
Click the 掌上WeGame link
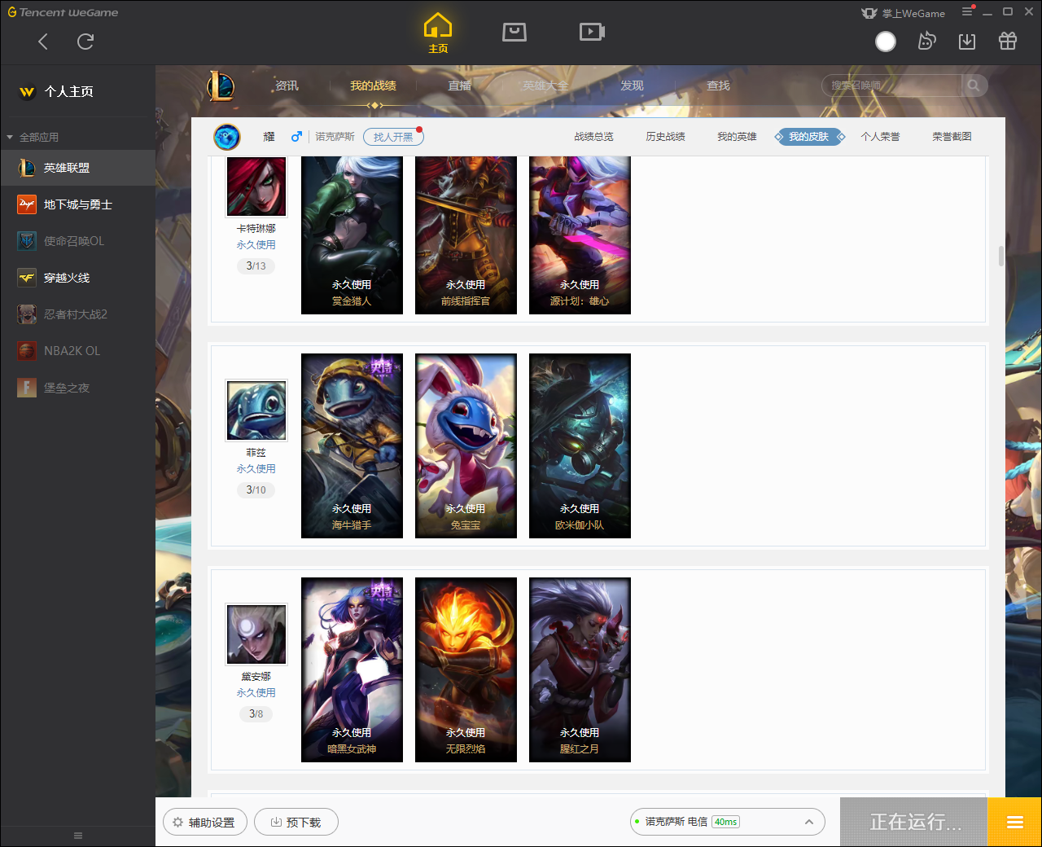(x=904, y=13)
